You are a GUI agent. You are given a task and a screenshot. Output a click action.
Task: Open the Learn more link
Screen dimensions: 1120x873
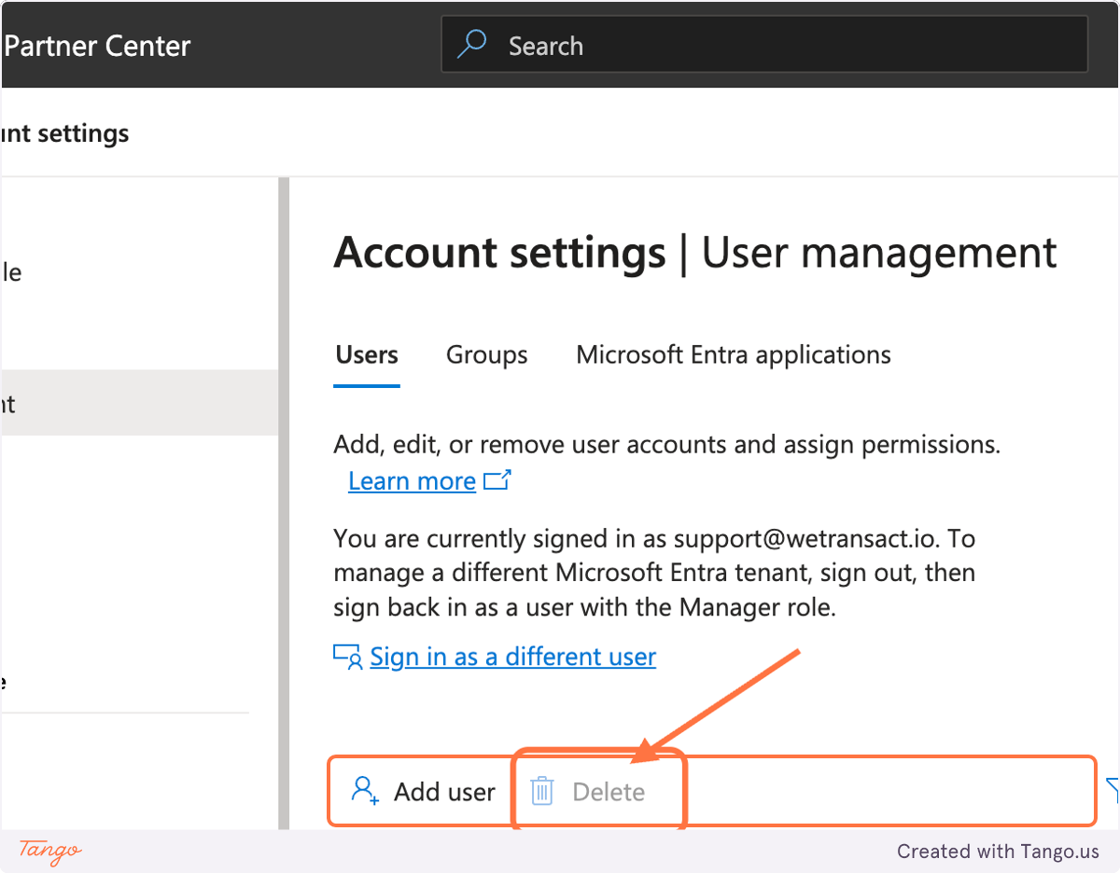tap(412, 481)
